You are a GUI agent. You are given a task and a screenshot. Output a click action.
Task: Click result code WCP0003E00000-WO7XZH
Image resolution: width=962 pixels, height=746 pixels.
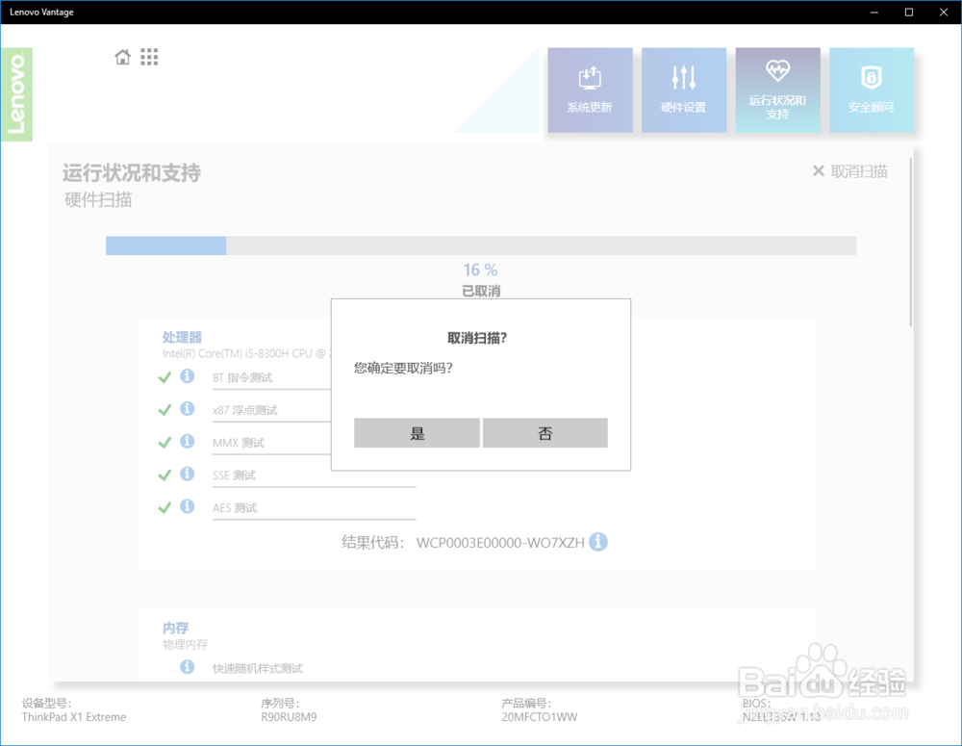point(500,543)
